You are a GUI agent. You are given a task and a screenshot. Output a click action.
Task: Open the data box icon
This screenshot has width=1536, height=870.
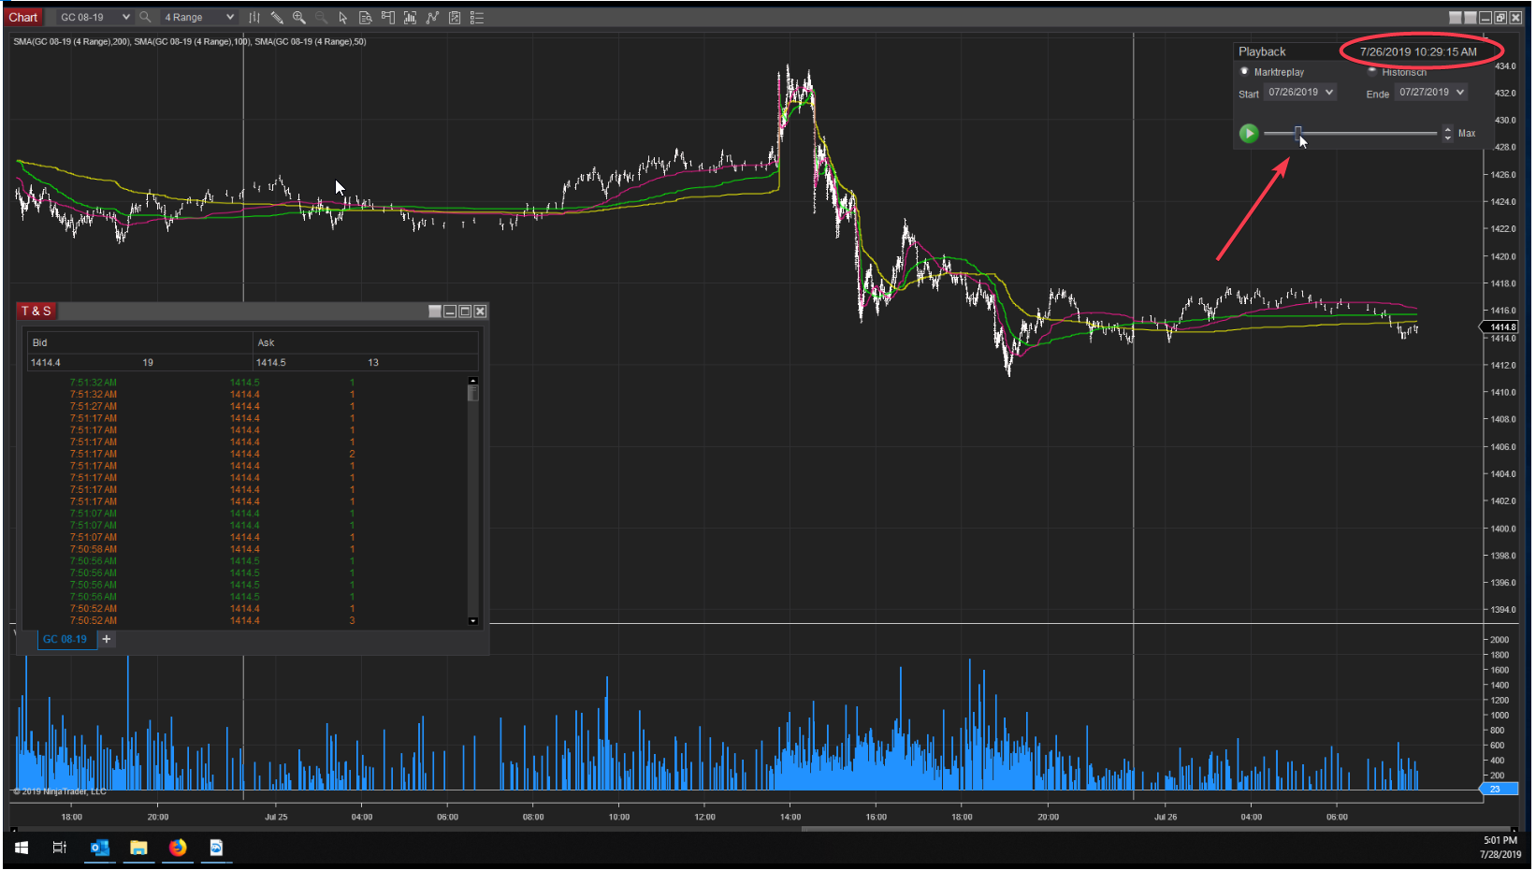tap(366, 17)
